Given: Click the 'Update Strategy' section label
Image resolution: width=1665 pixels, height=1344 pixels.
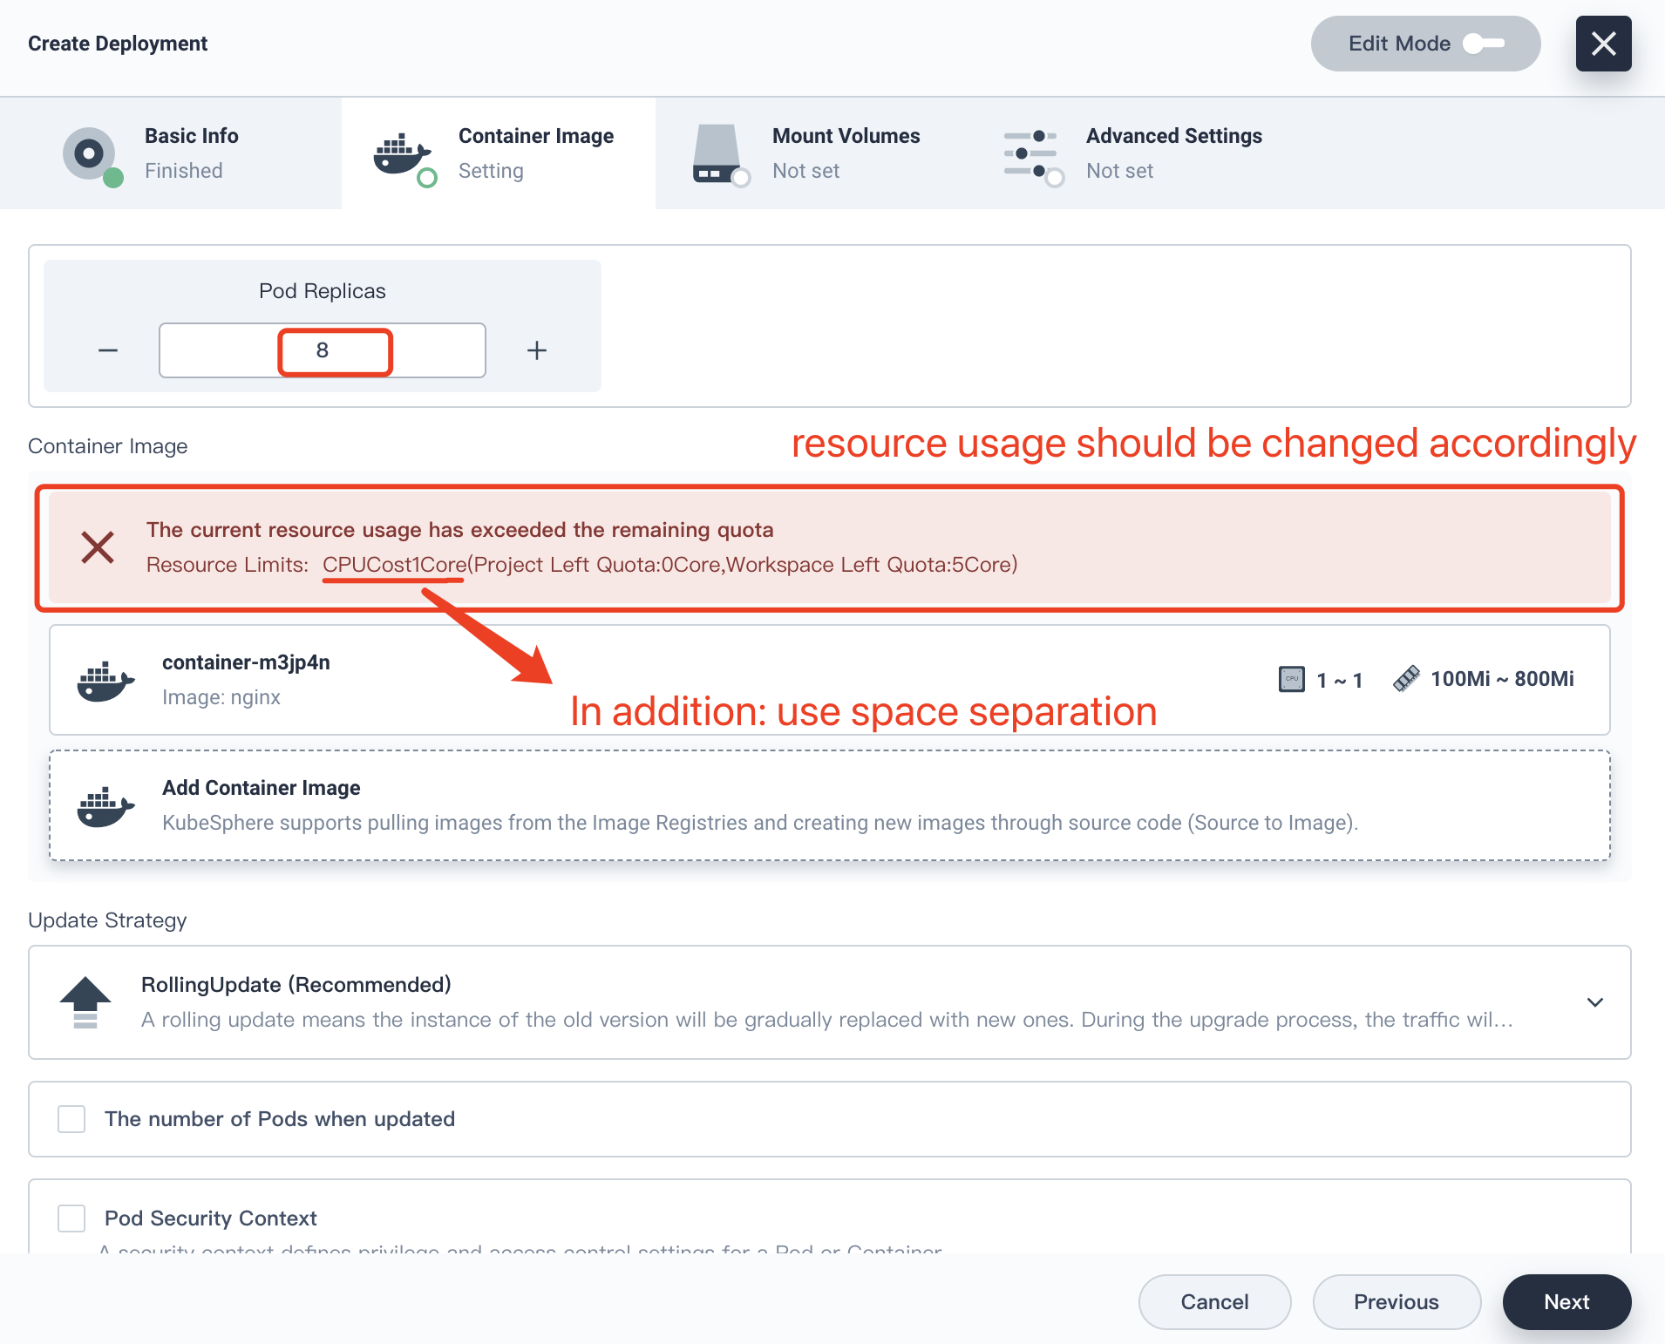Looking at the screenshot, I should 107,920.
